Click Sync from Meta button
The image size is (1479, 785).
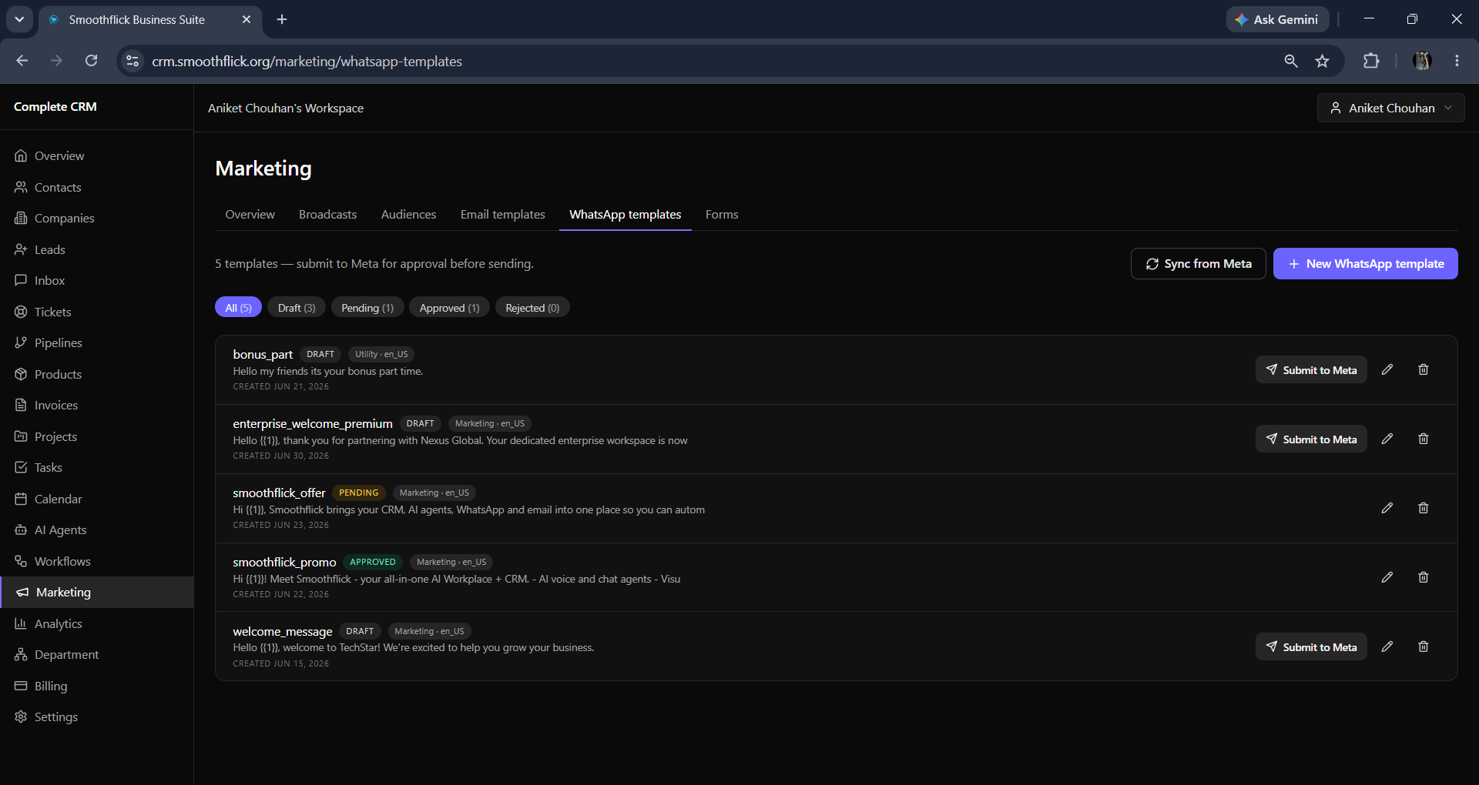click(1199, 263)
